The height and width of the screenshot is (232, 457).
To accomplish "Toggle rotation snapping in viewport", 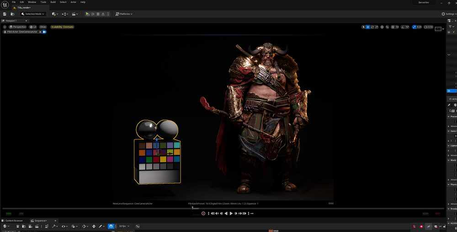I will click(x=403, y=27).
